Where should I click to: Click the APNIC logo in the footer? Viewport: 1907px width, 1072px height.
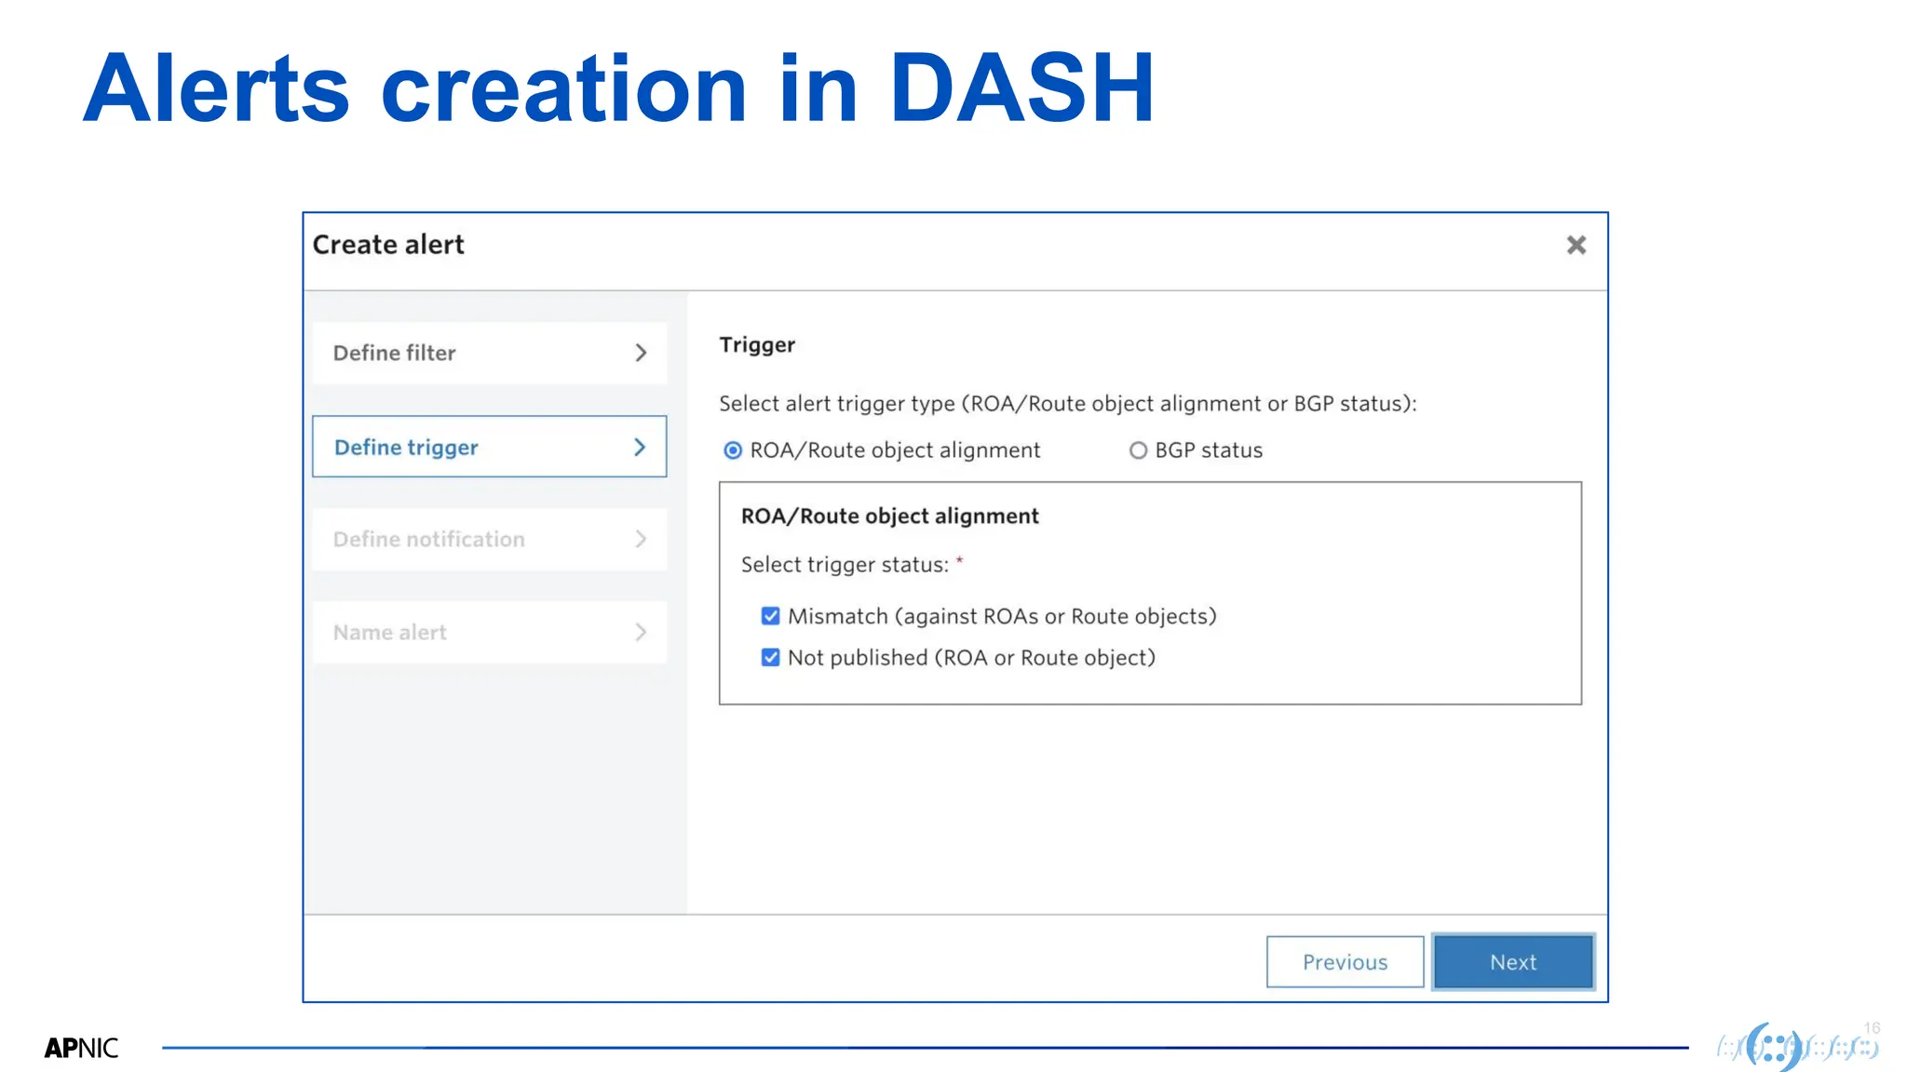(81, 1048)
